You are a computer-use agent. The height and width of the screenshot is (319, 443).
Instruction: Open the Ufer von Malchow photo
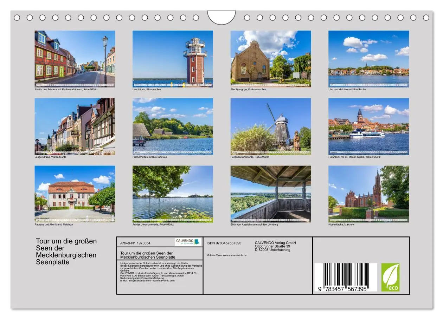[x=368, y=59]
